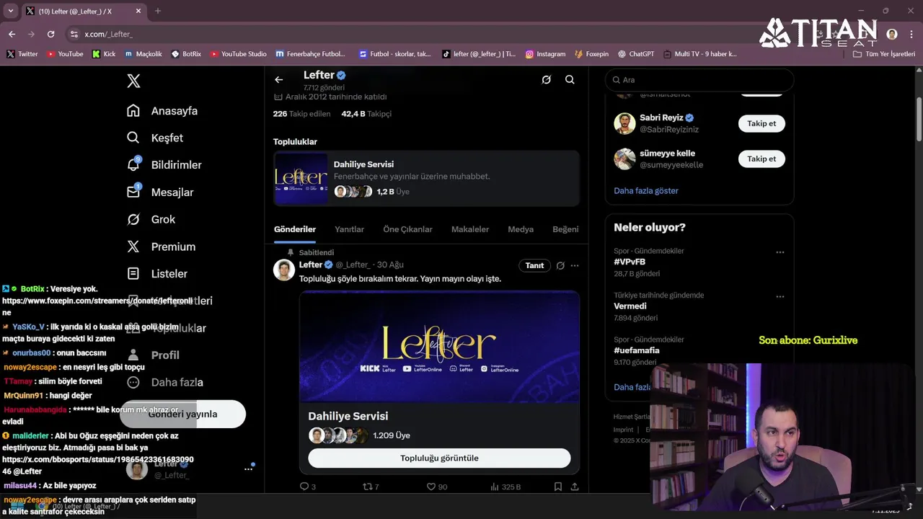Click the Grok icon in profile header

pyautogui.click(x=547, y=80)
